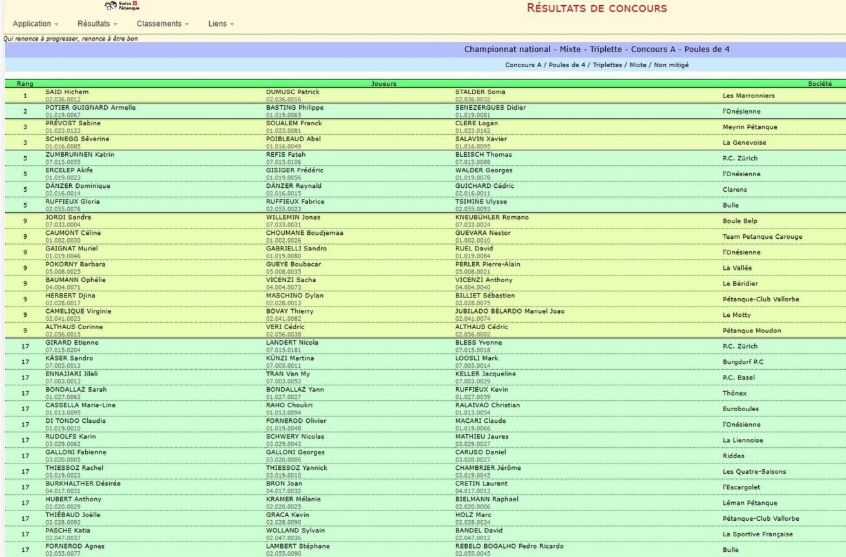
Task: Click the Résultats de concours page title
Action: [597, 8]
